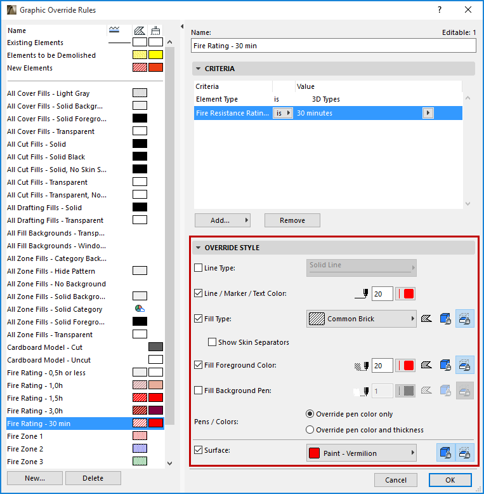Select Override pen color and thickness
Screen dimensions: 484x494
[310, 430]
